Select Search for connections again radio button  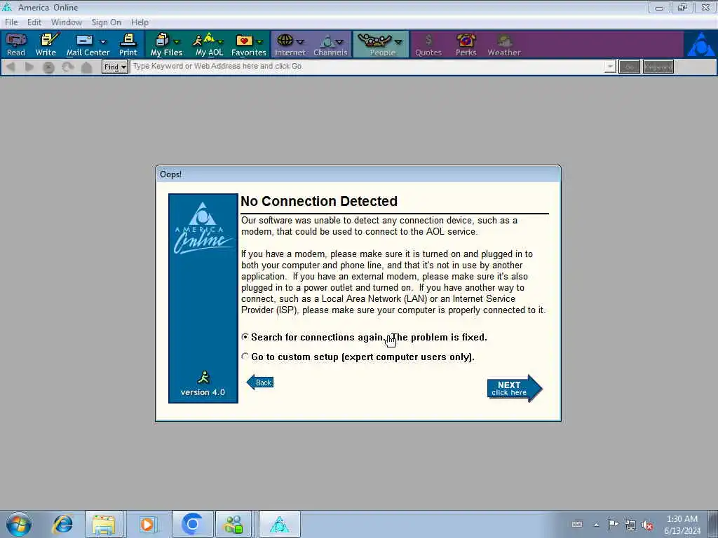click(x=245, y=337)
